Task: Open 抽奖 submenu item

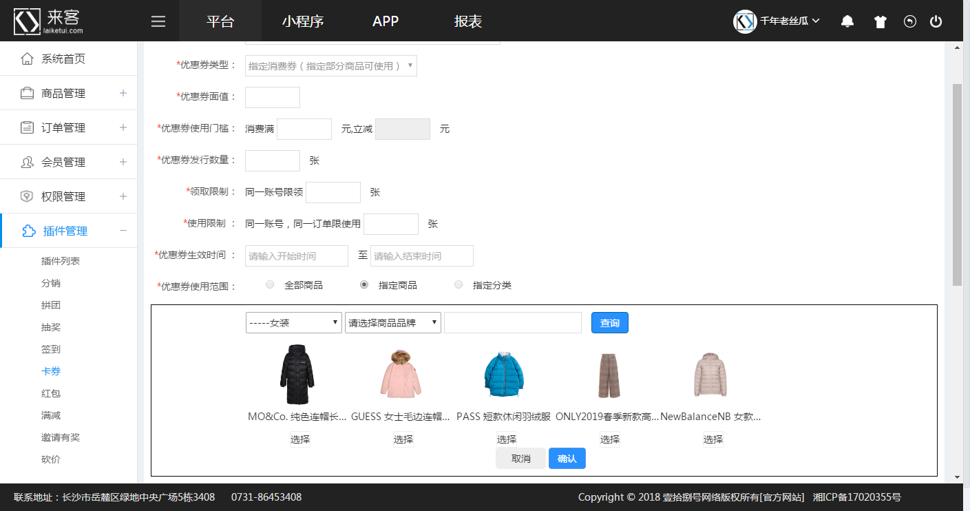Action: 51,327
